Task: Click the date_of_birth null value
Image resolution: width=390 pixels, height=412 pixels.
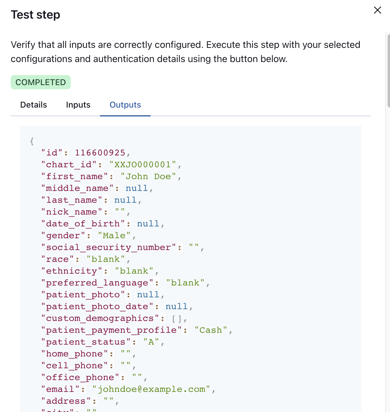Action: click(x=148, y=224)
